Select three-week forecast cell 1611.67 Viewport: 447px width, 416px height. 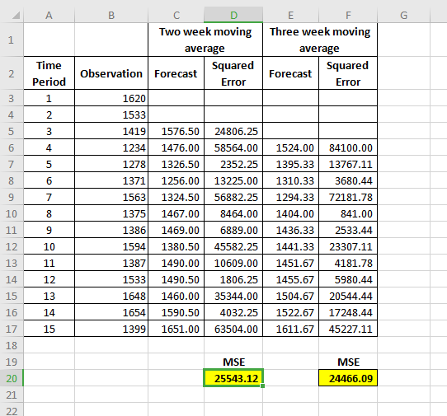click(290, 329)
